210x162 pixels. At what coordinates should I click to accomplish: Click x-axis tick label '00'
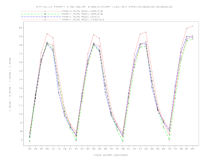[30, 149]
